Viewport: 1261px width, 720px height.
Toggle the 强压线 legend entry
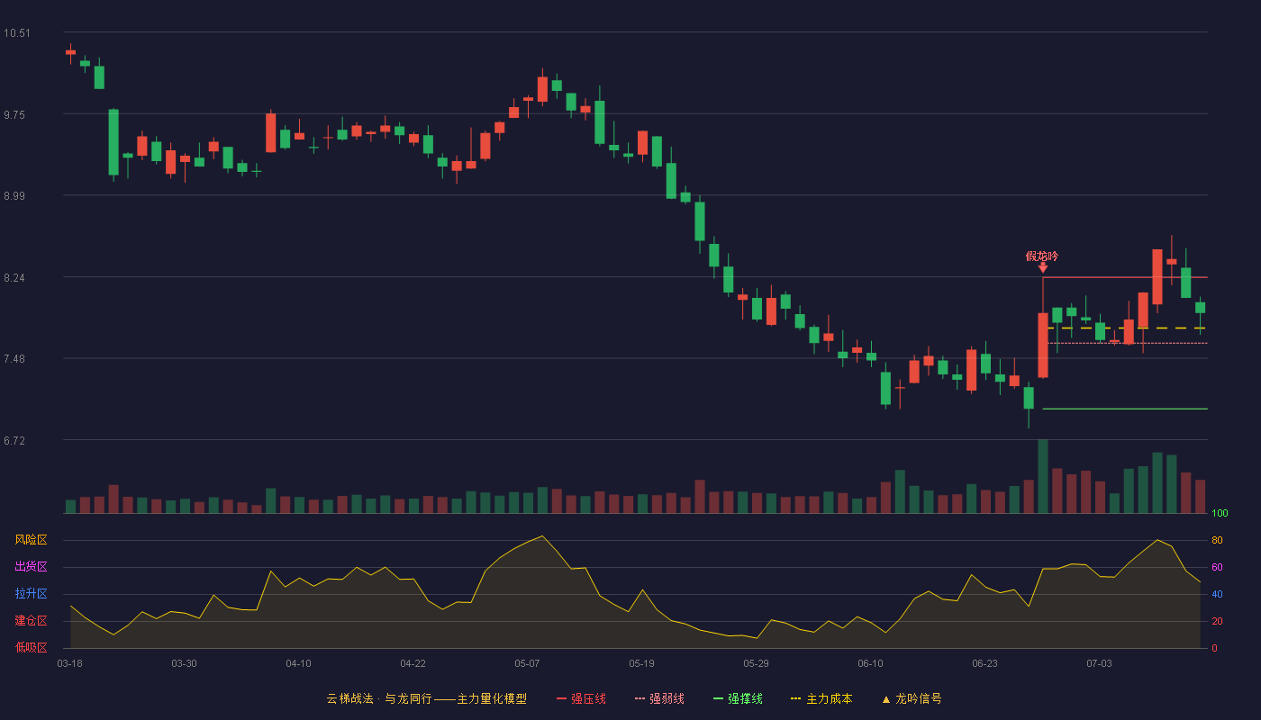pyautogui.click(x=580, y=698)
